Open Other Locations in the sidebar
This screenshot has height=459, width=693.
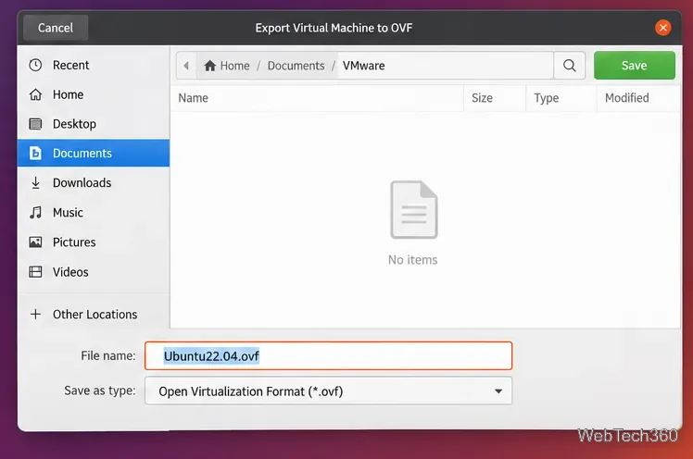coord(94,315)
